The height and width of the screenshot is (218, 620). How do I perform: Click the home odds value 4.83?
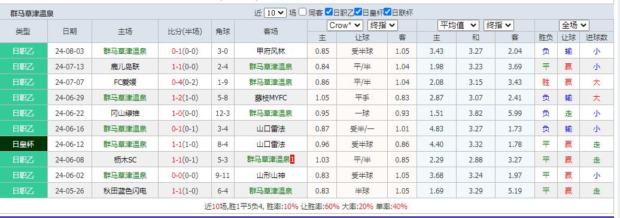(436, 129)
